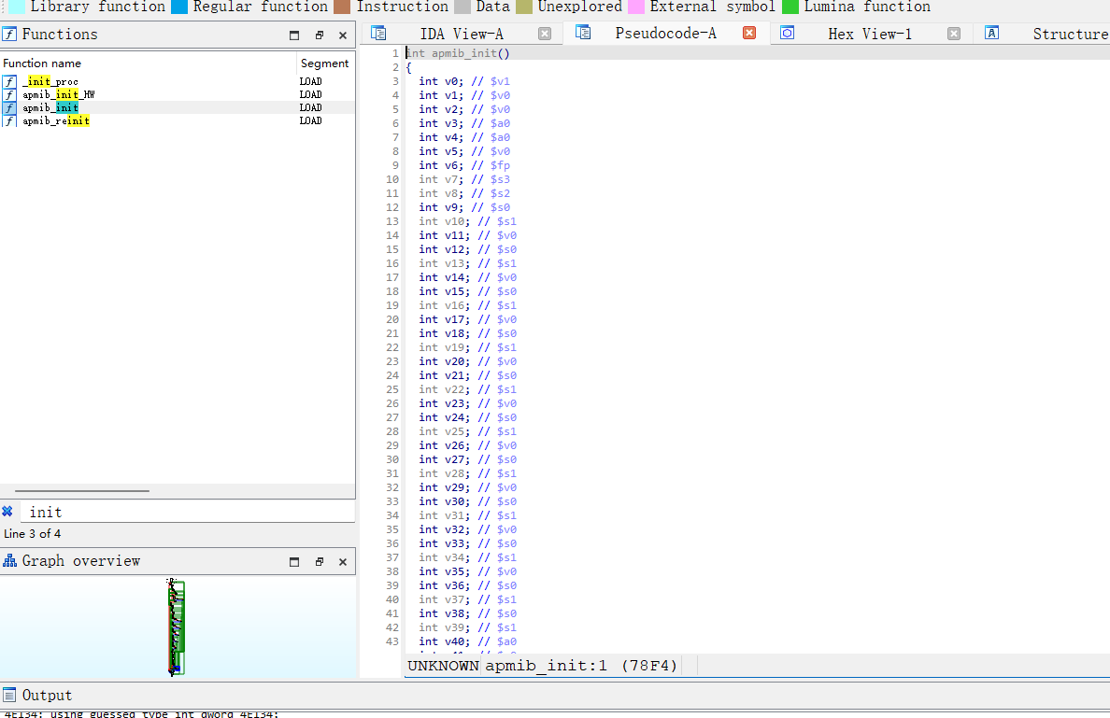
Task: Float the Functions panel
Action: click(x=319, y=35)
